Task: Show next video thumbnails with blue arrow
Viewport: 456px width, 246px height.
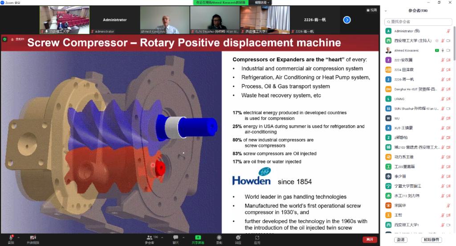Action: 347,20
